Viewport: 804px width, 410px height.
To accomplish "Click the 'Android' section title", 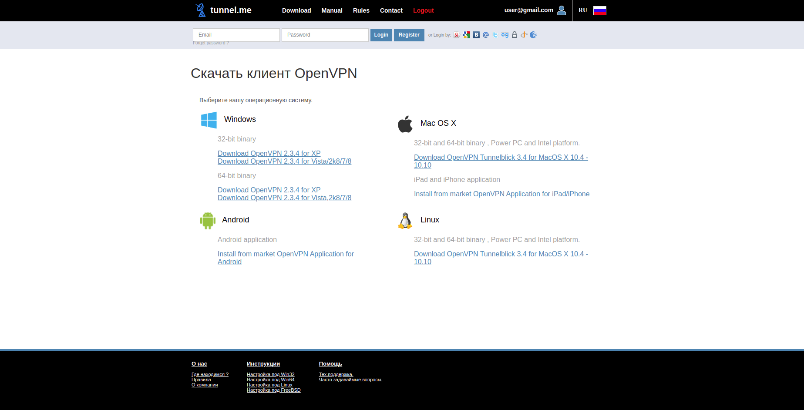I will point(235,220).
